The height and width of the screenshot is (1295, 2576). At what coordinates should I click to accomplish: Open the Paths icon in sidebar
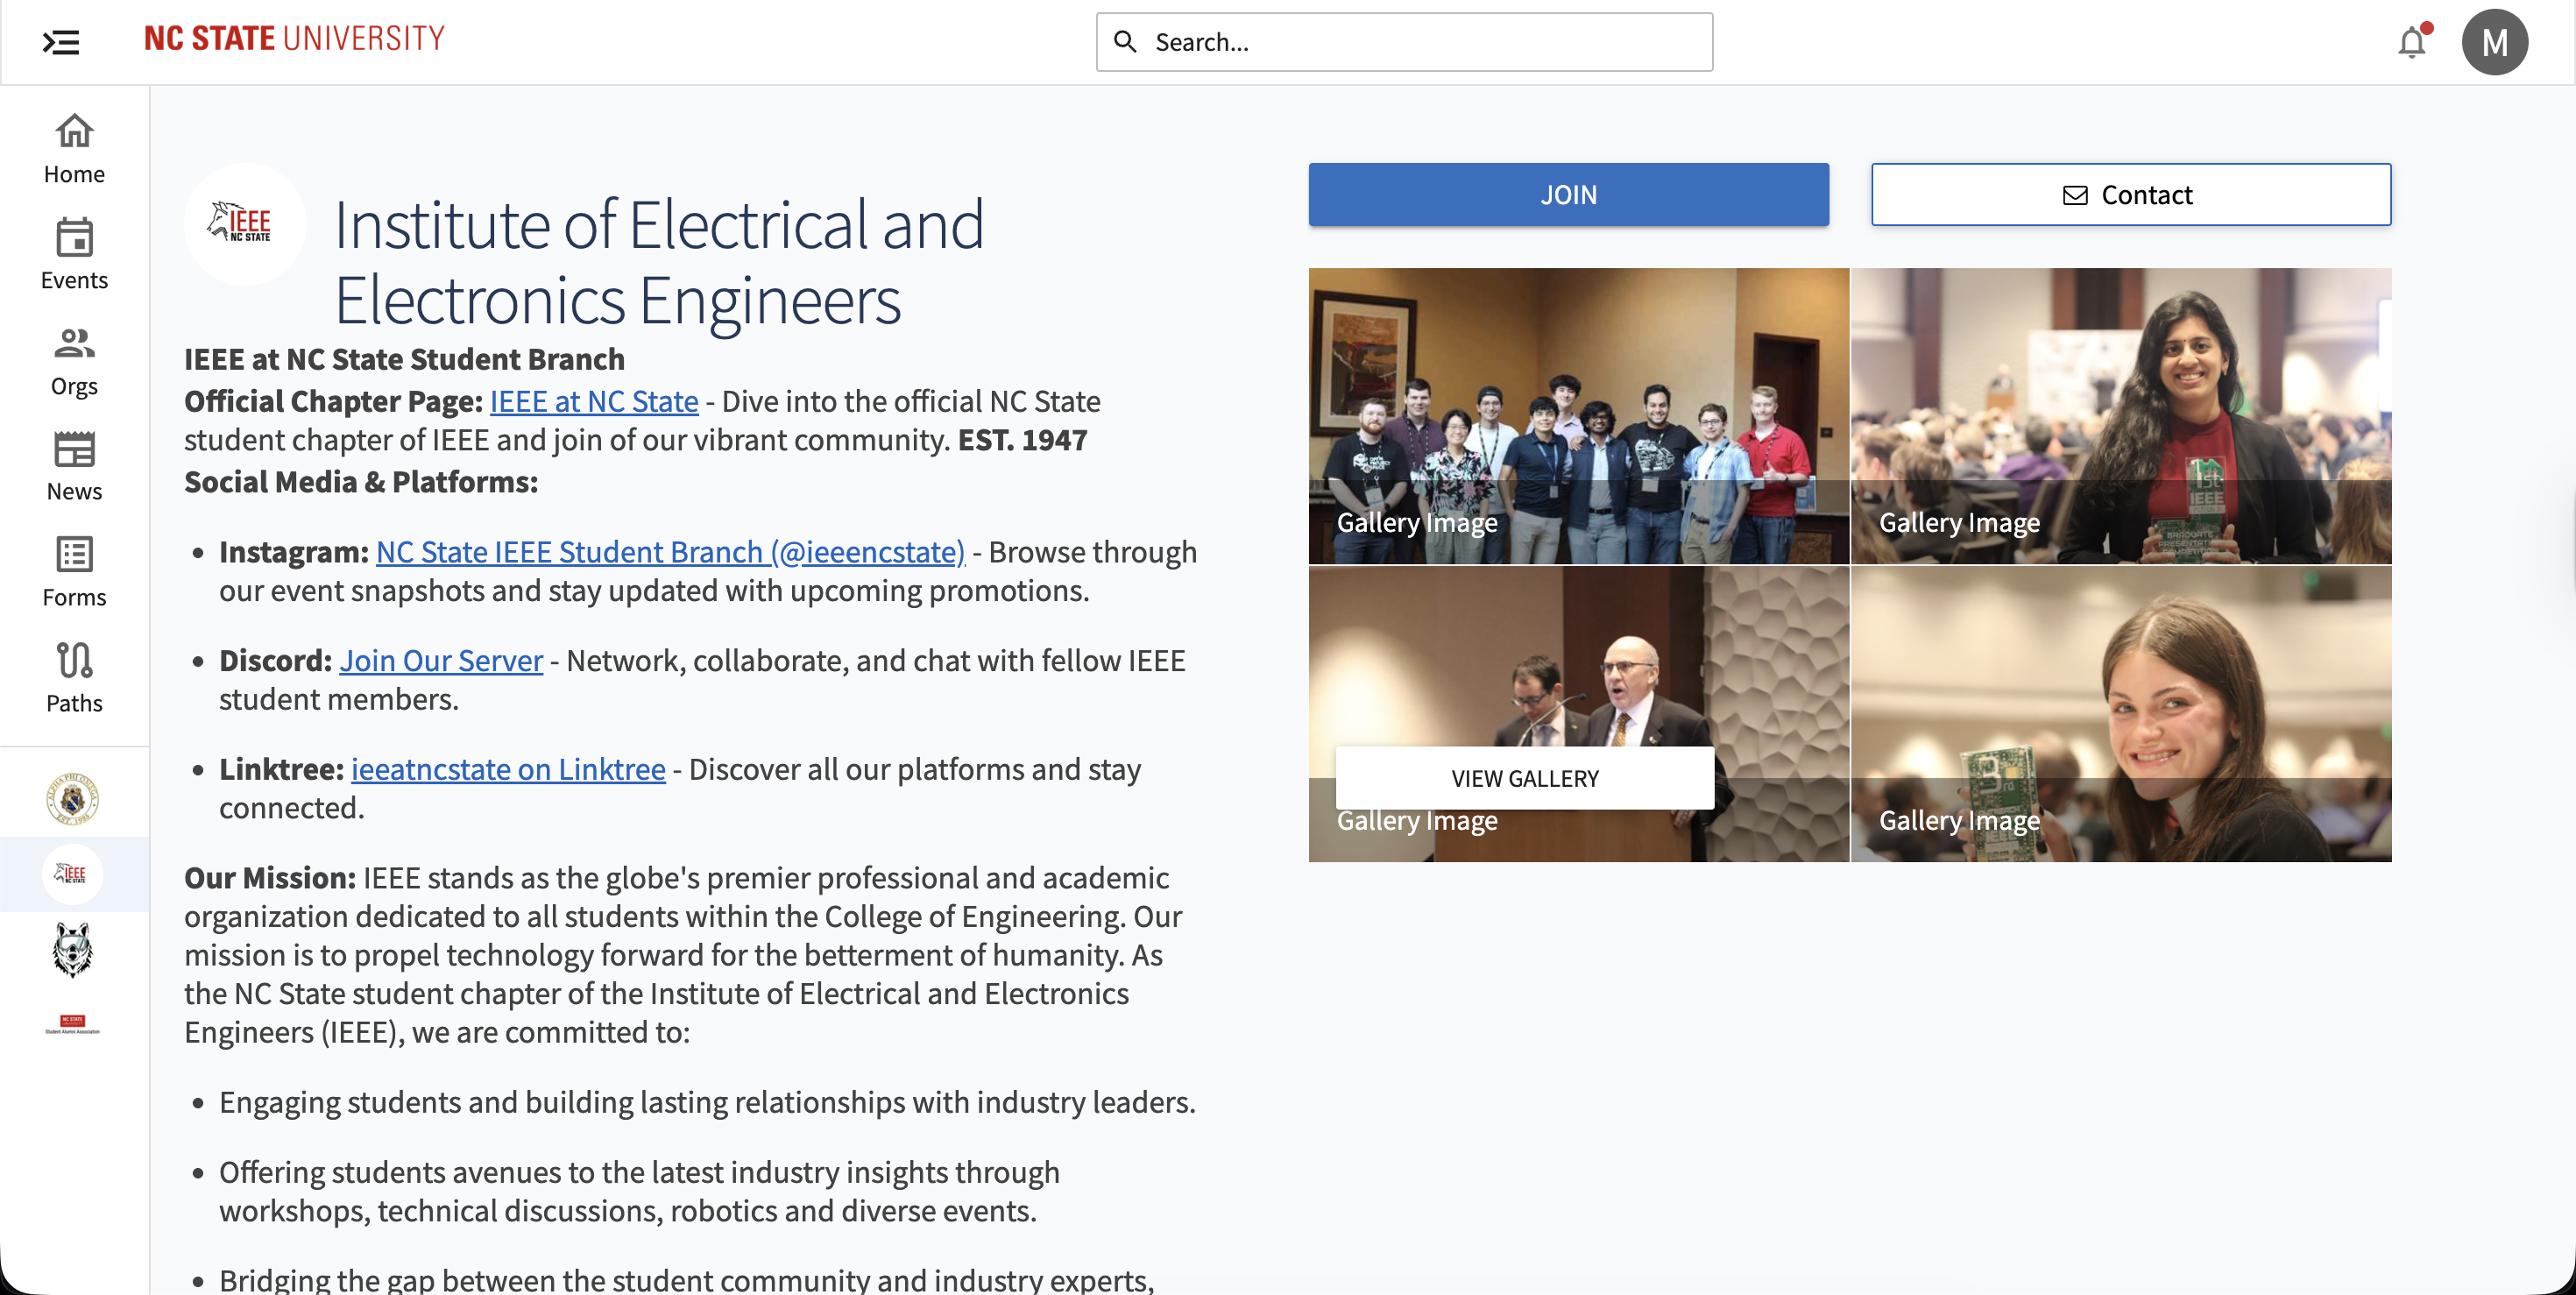tap(74, 677)
